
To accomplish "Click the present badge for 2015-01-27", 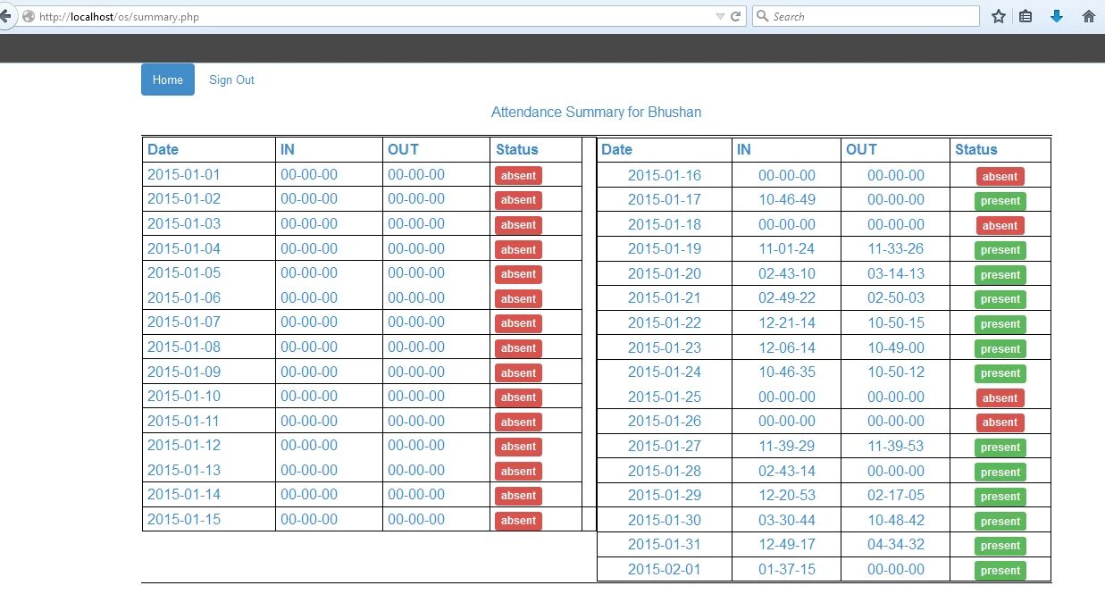I will (1000, 448).
